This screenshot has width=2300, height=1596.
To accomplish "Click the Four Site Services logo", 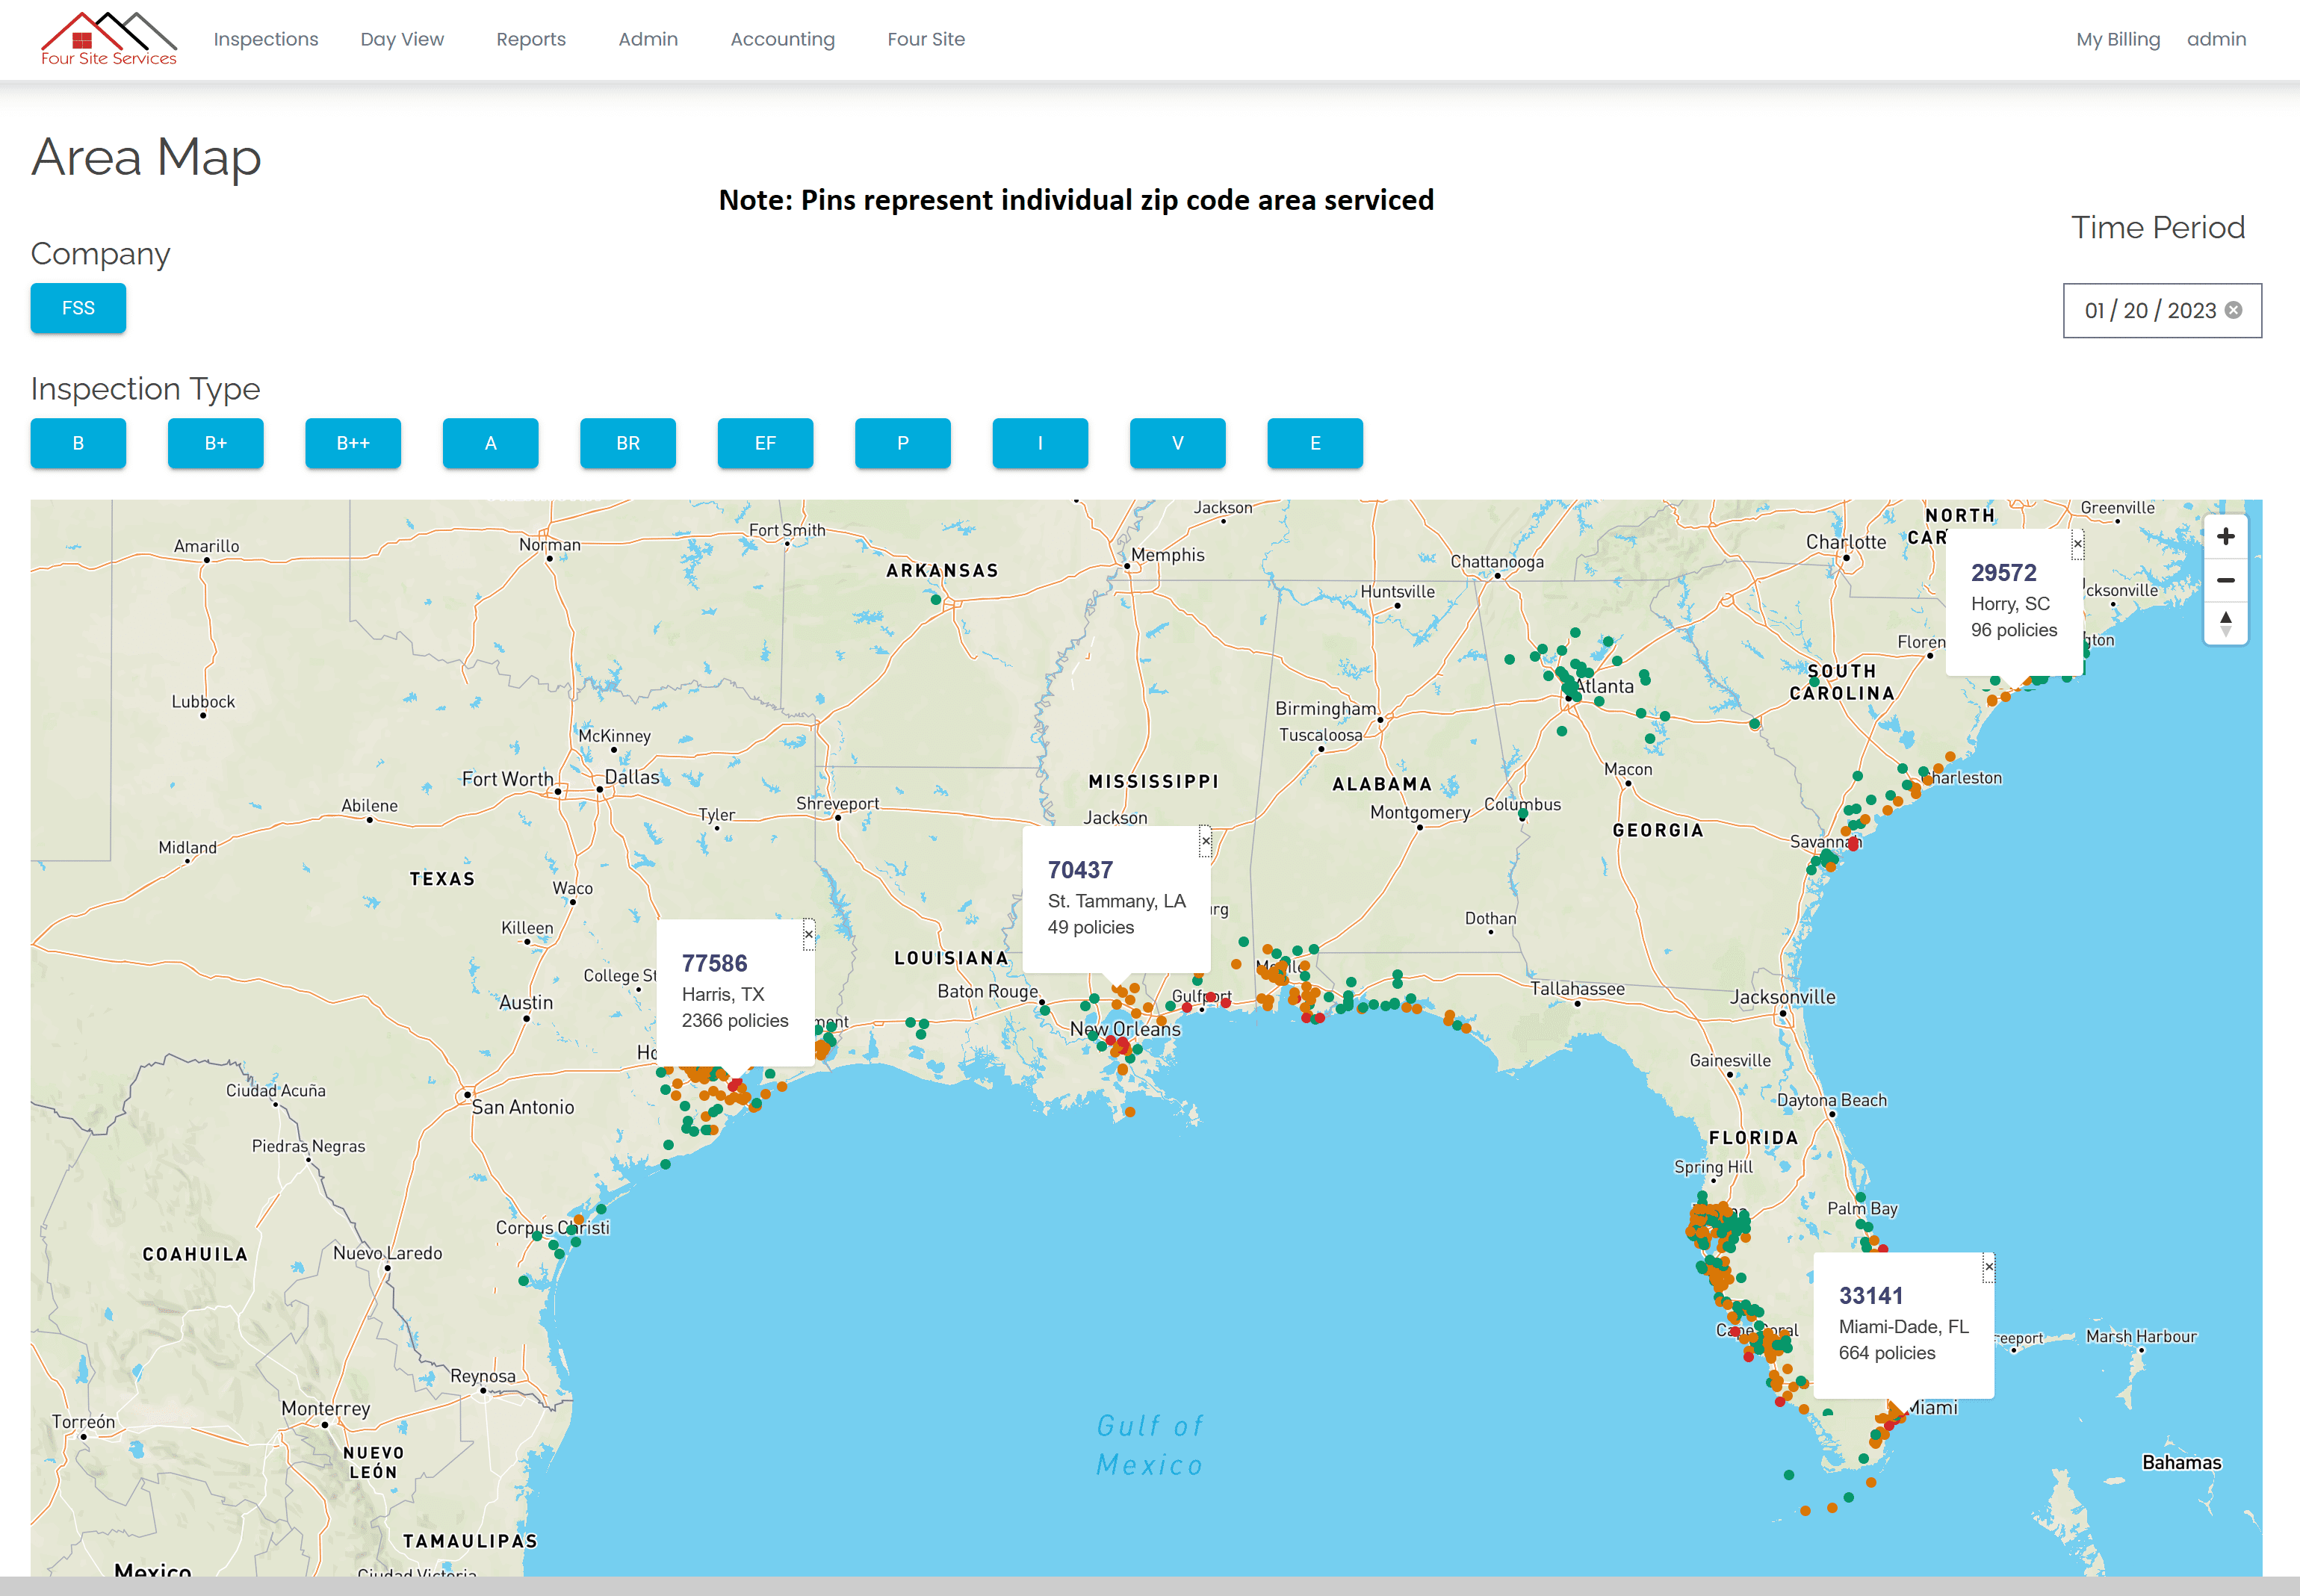I will (x=108, y=39).
